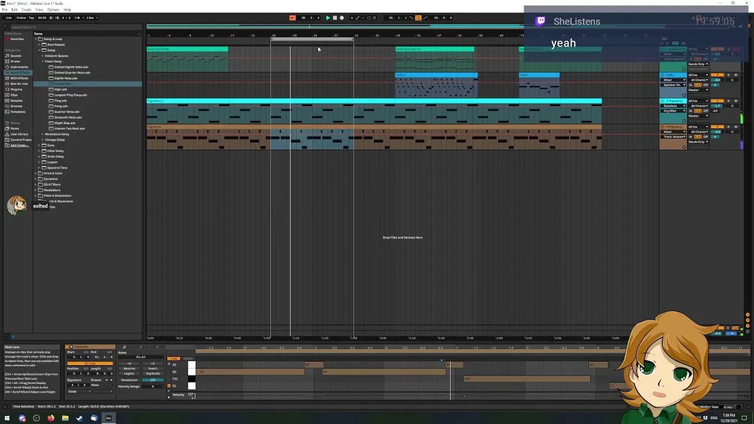Select Drums category in browser
Screen dimensions: 754x424
tap(15, 61)
